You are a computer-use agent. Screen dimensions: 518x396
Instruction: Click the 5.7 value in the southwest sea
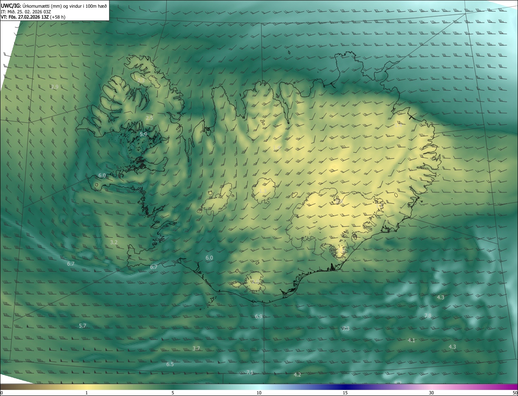pyautogui.click(x=83, y=326)
